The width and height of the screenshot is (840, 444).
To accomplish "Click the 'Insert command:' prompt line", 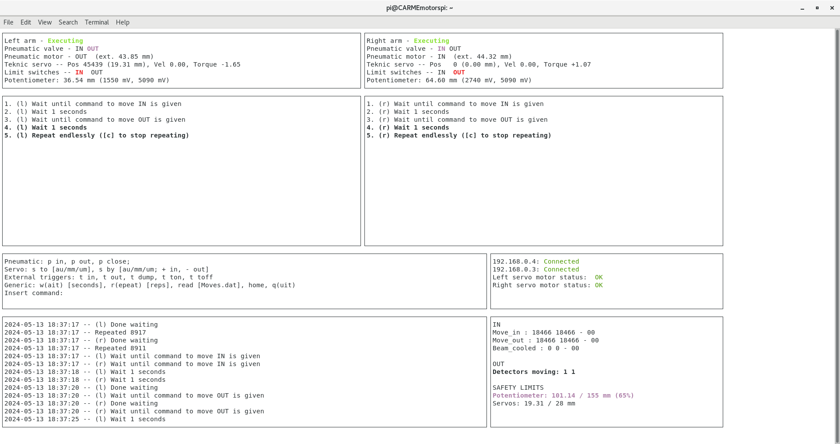I will tap(34, 293).
